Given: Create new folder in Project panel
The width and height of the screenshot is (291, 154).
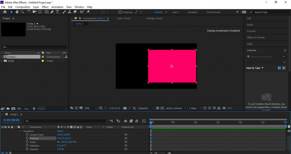Looking at the screenshot, I should 8,109.
